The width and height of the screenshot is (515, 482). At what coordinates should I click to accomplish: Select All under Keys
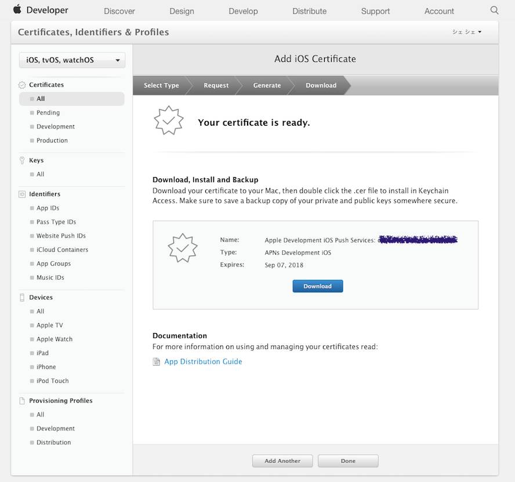[40, 174]
